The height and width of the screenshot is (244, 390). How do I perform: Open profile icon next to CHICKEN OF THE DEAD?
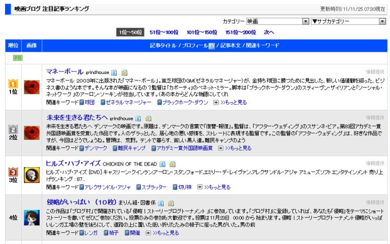click(x=163, y=164)
